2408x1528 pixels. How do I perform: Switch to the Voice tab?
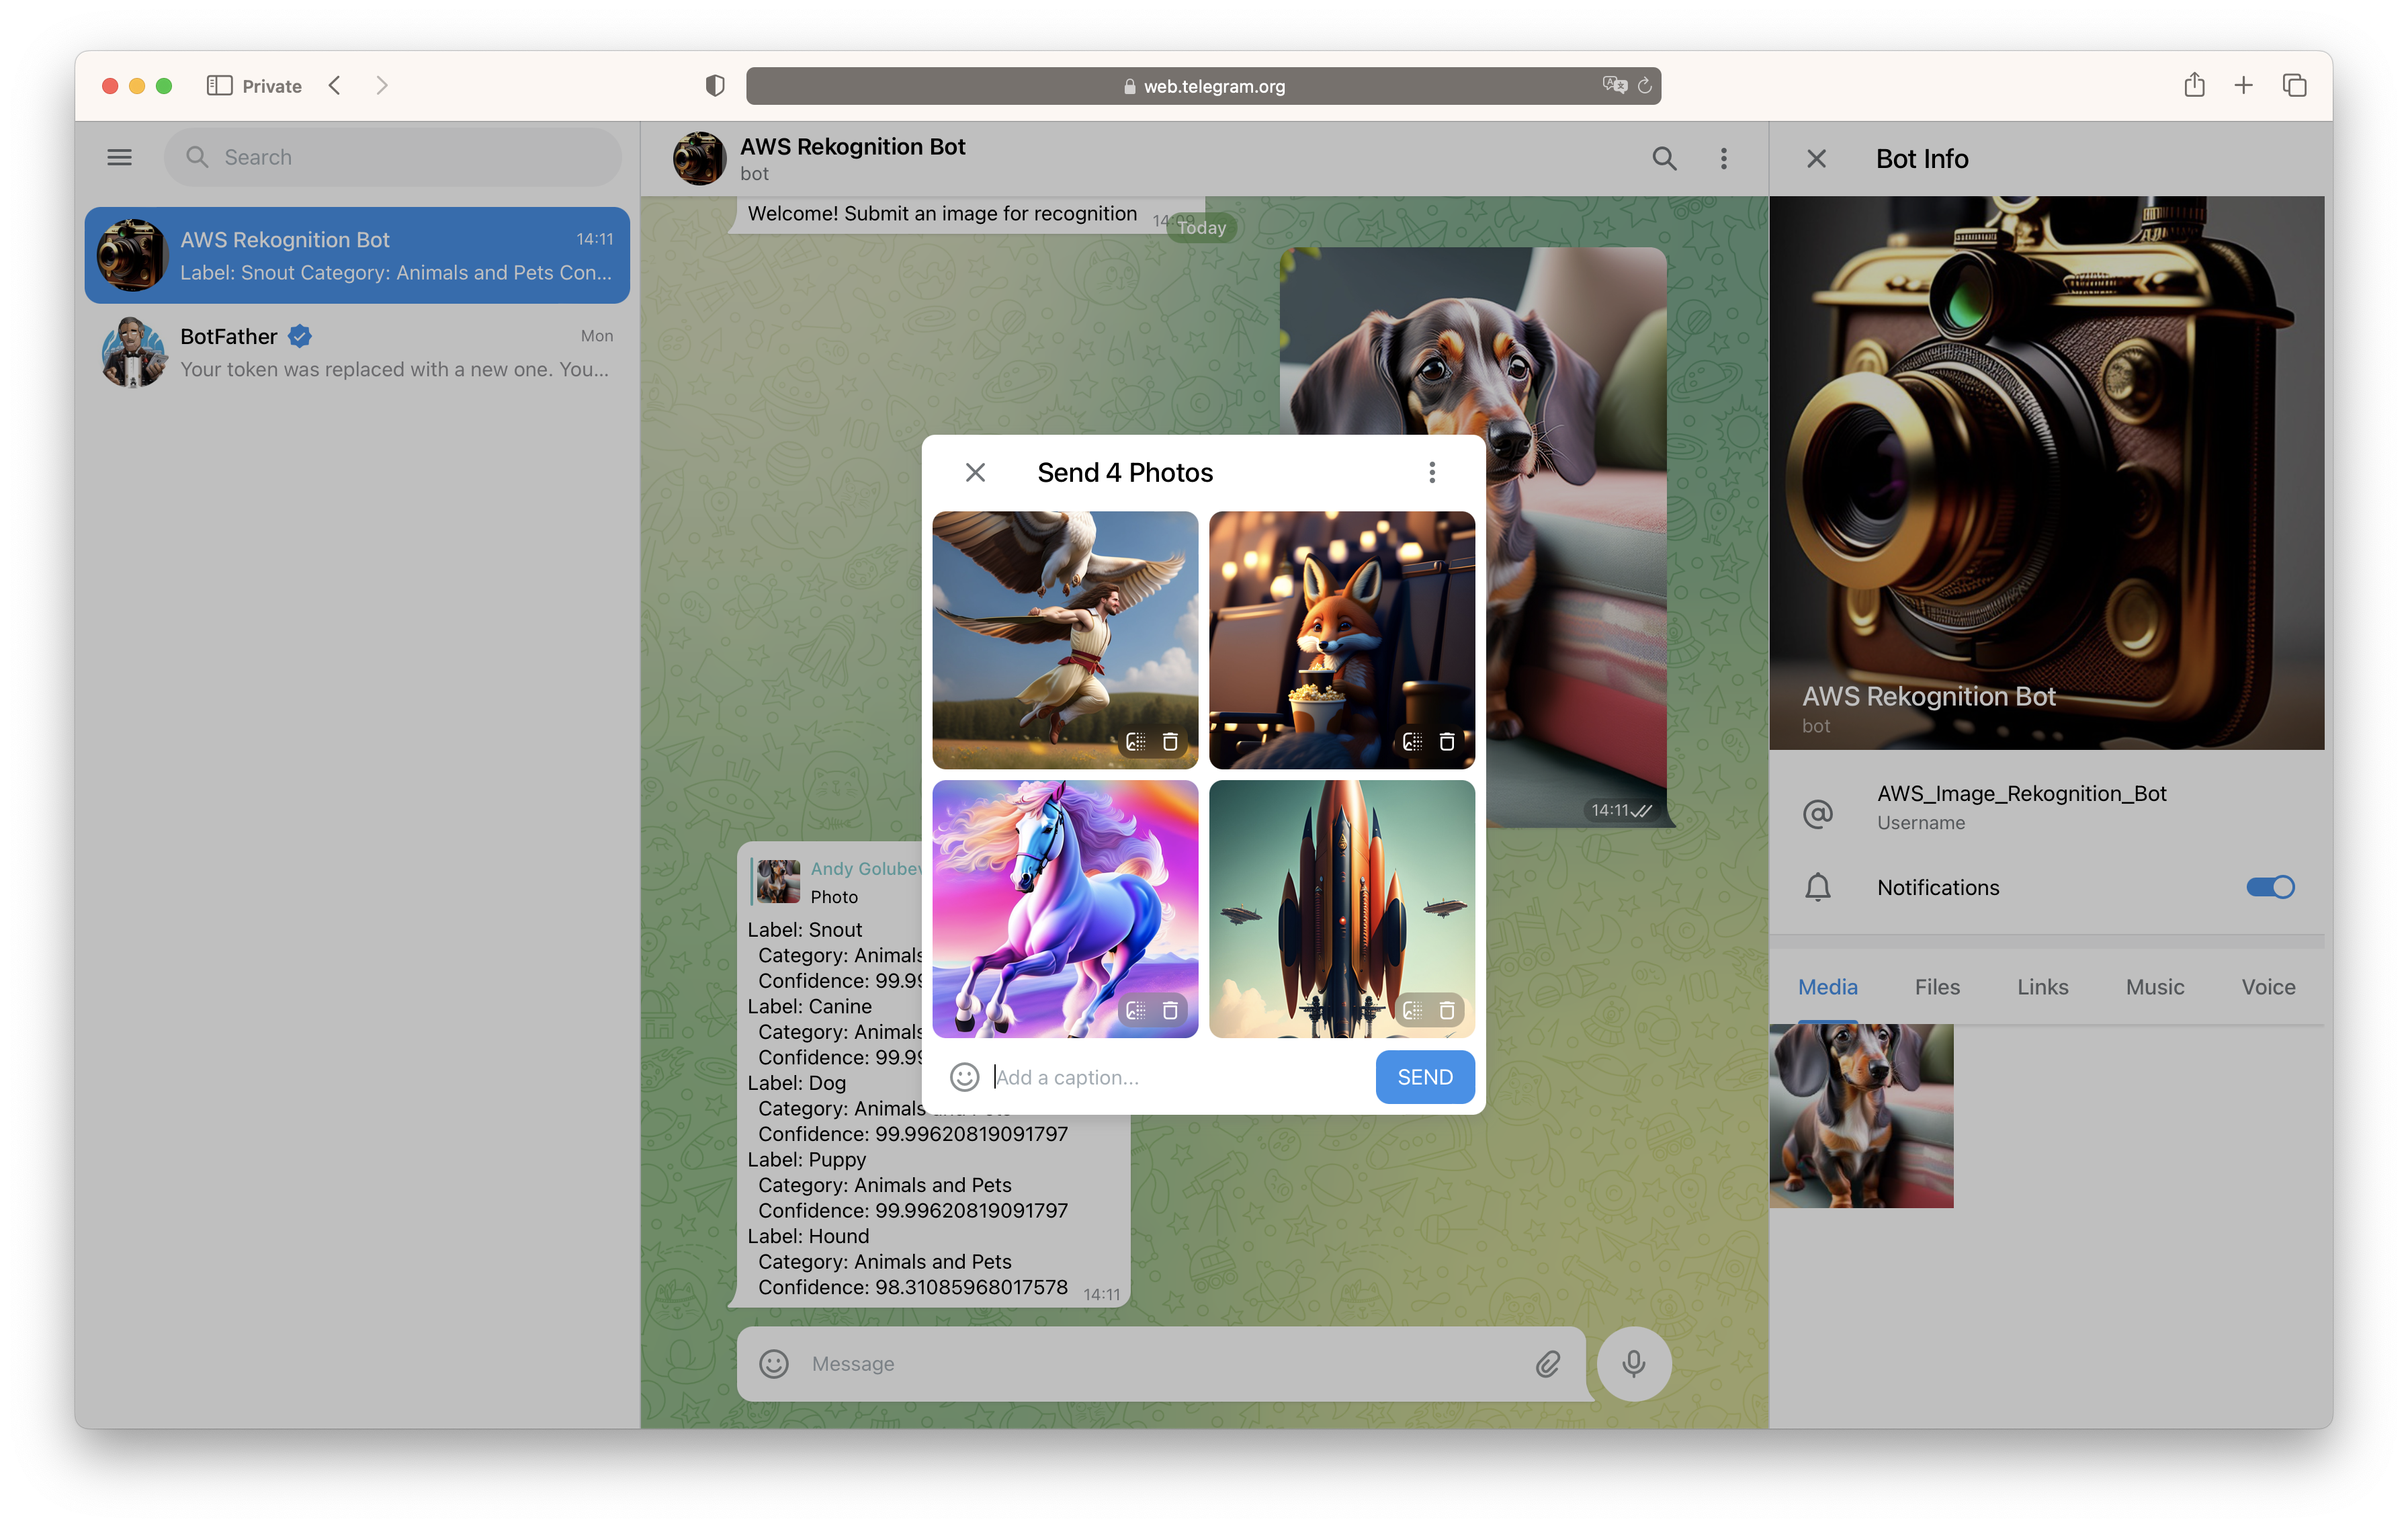(x=2268, y=987)
